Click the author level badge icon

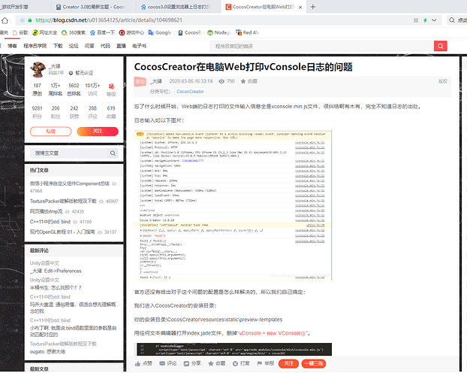(x=111, y=86)
